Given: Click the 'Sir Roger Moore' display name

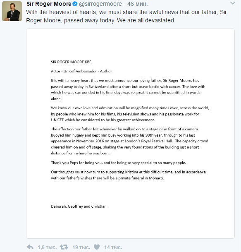Looking at the screenshot, I should pyautogui.click(x=49, y=4).
